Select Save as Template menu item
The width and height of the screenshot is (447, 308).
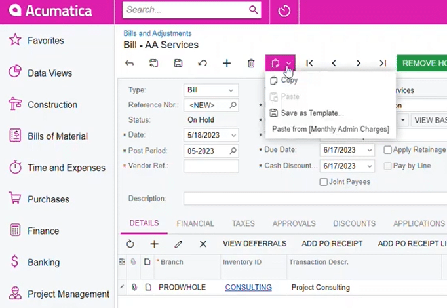(331, 113)
